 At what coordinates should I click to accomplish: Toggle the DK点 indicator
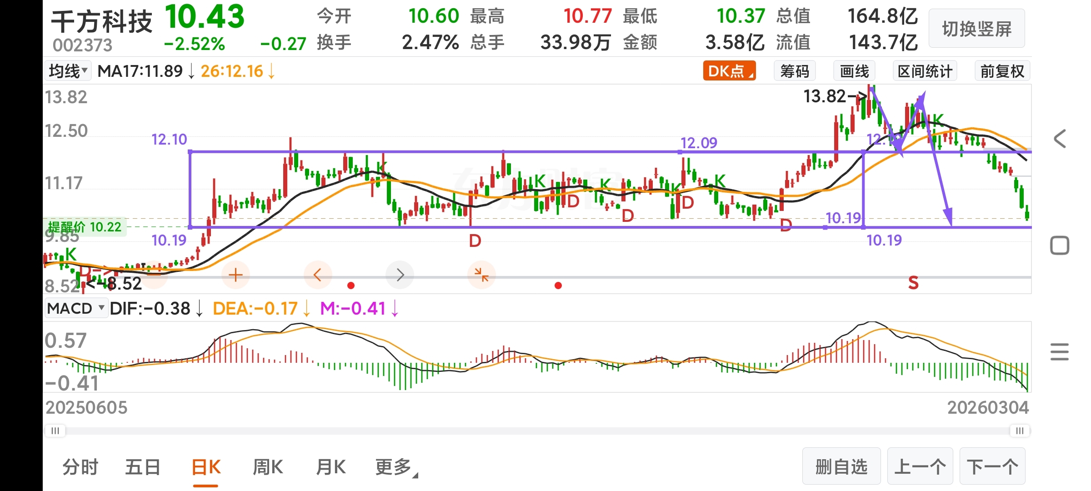(729, 71)
